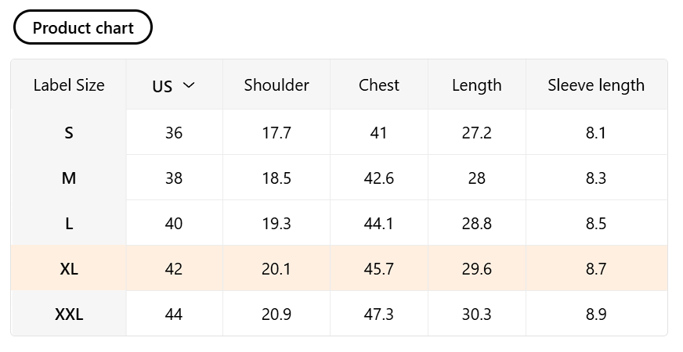683x352 pixels.
Task: Select the S size row label
Action: click(69, 133)
